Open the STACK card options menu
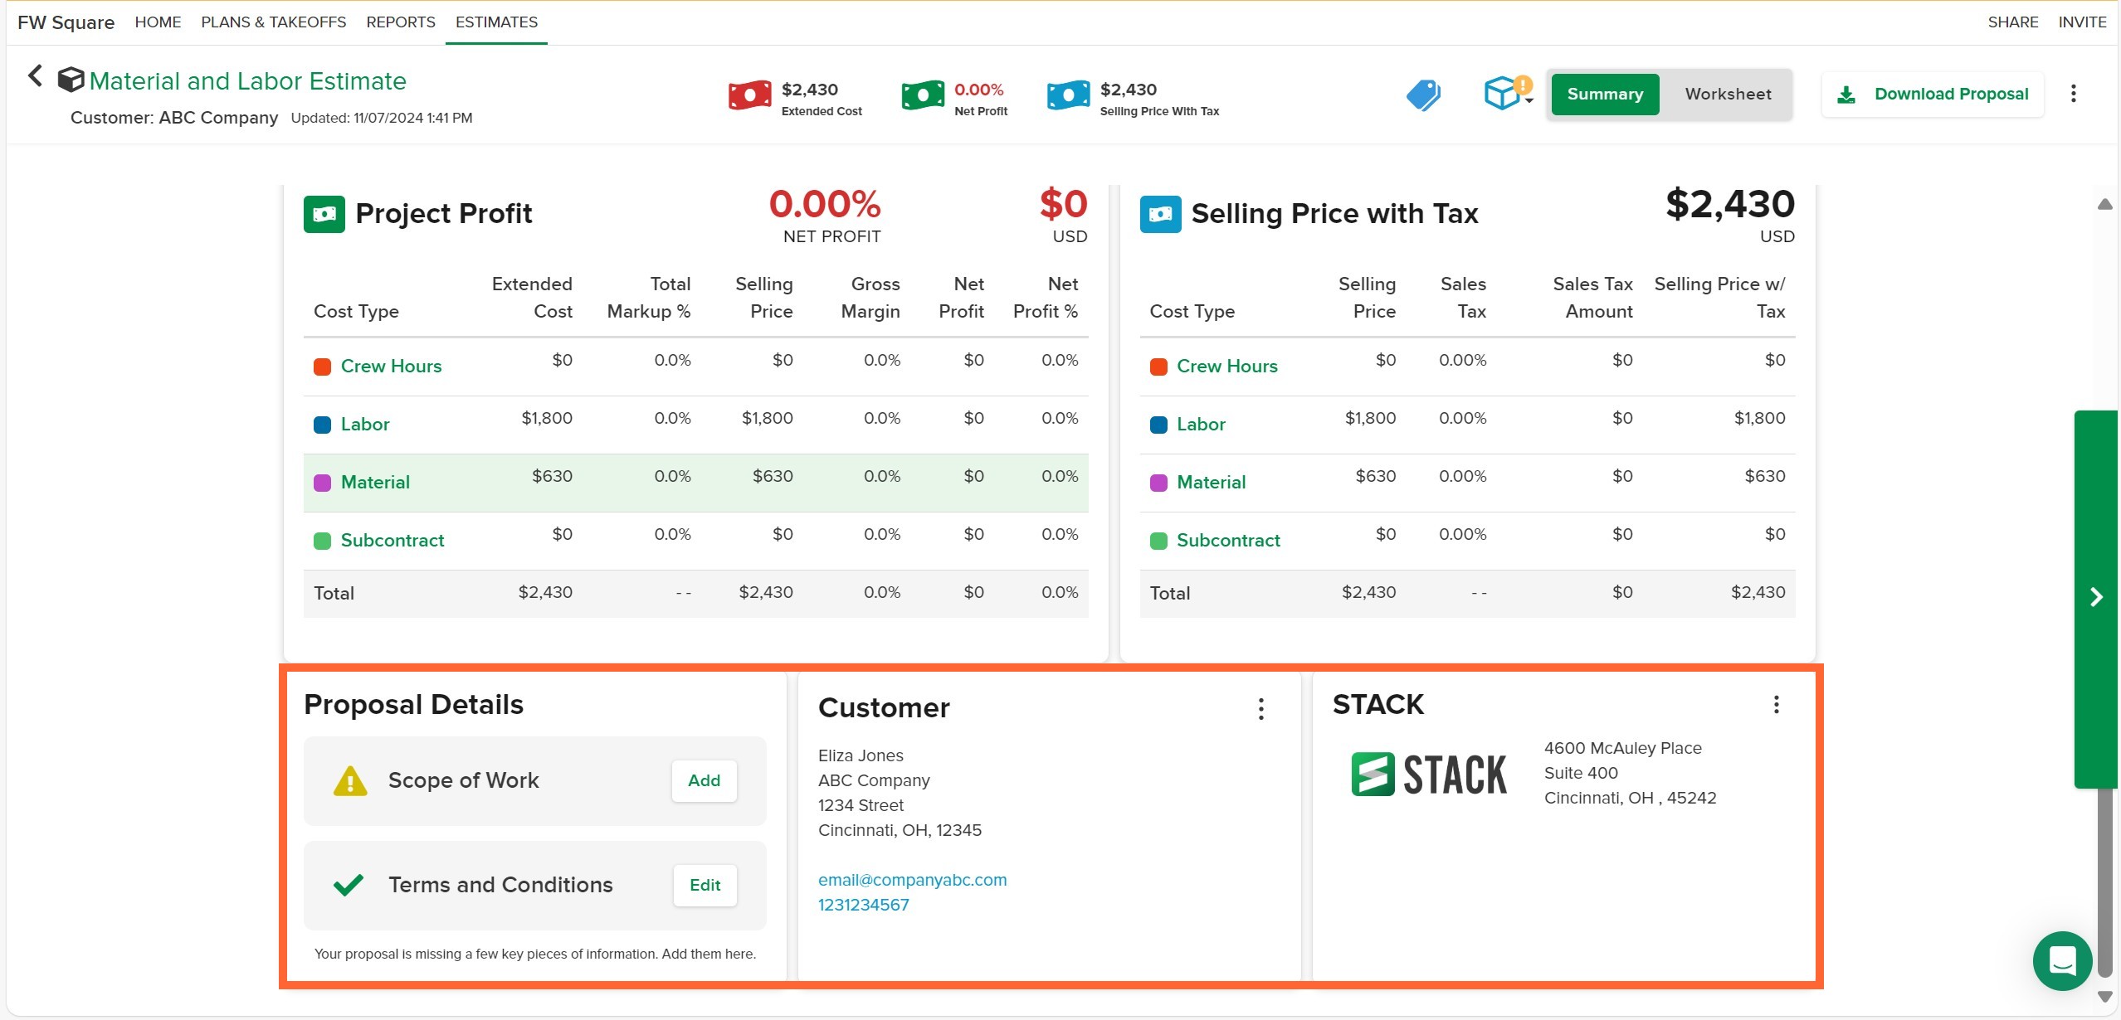 point(1776,705)
